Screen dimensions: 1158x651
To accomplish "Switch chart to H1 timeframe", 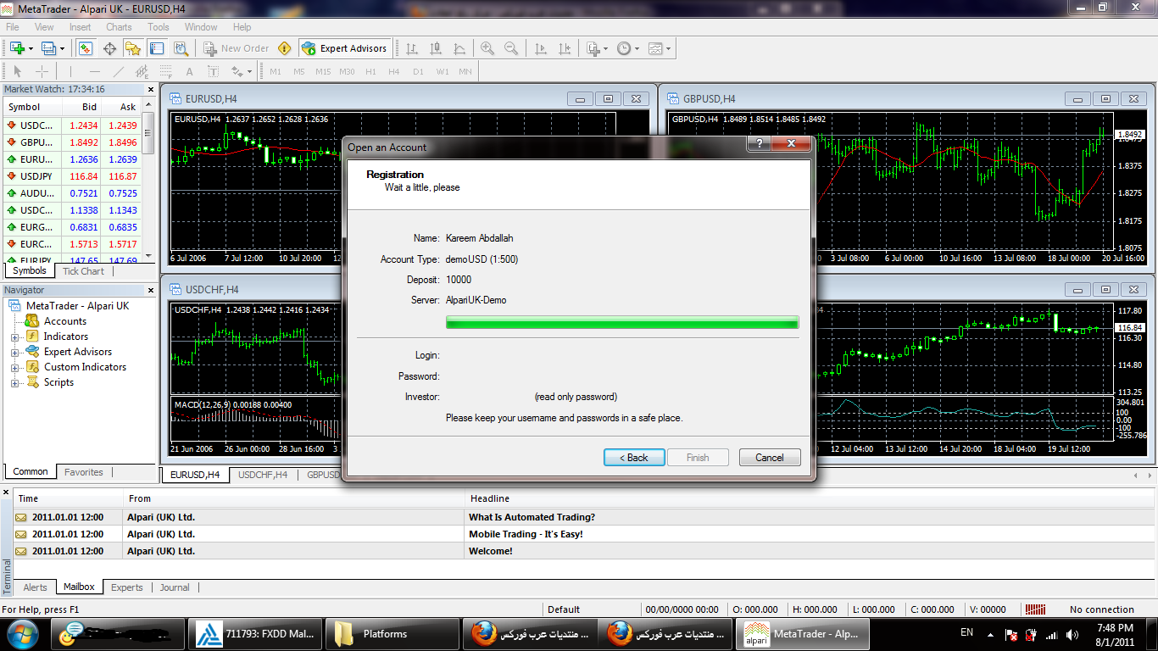I will pos(370,71).
